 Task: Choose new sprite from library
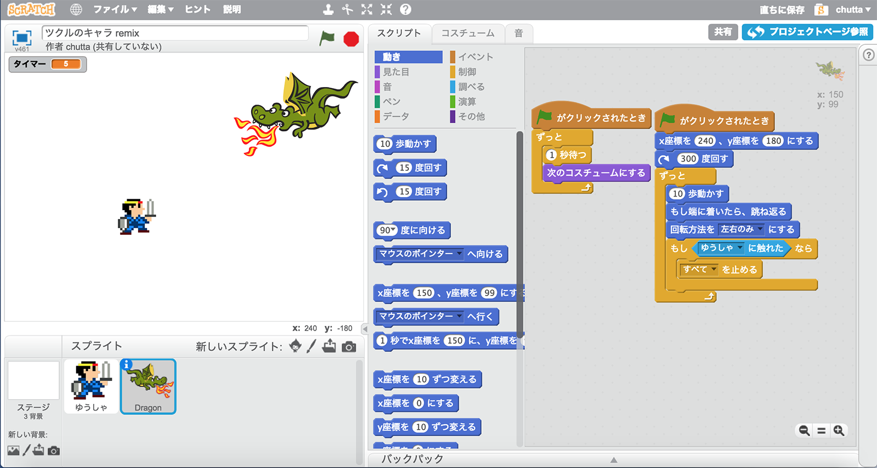click(295, 346)
